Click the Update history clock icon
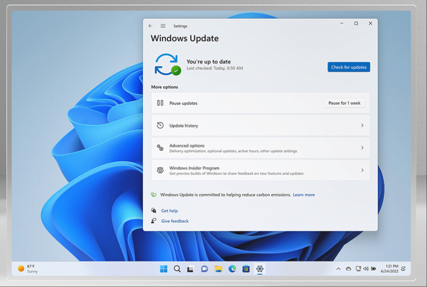This screenshot has width=427, height=287. pos(160,125)
